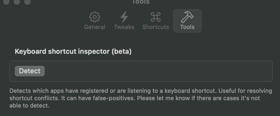Minimize the window using the middle circle
The image size is (280, 116).
pos(17,2)
